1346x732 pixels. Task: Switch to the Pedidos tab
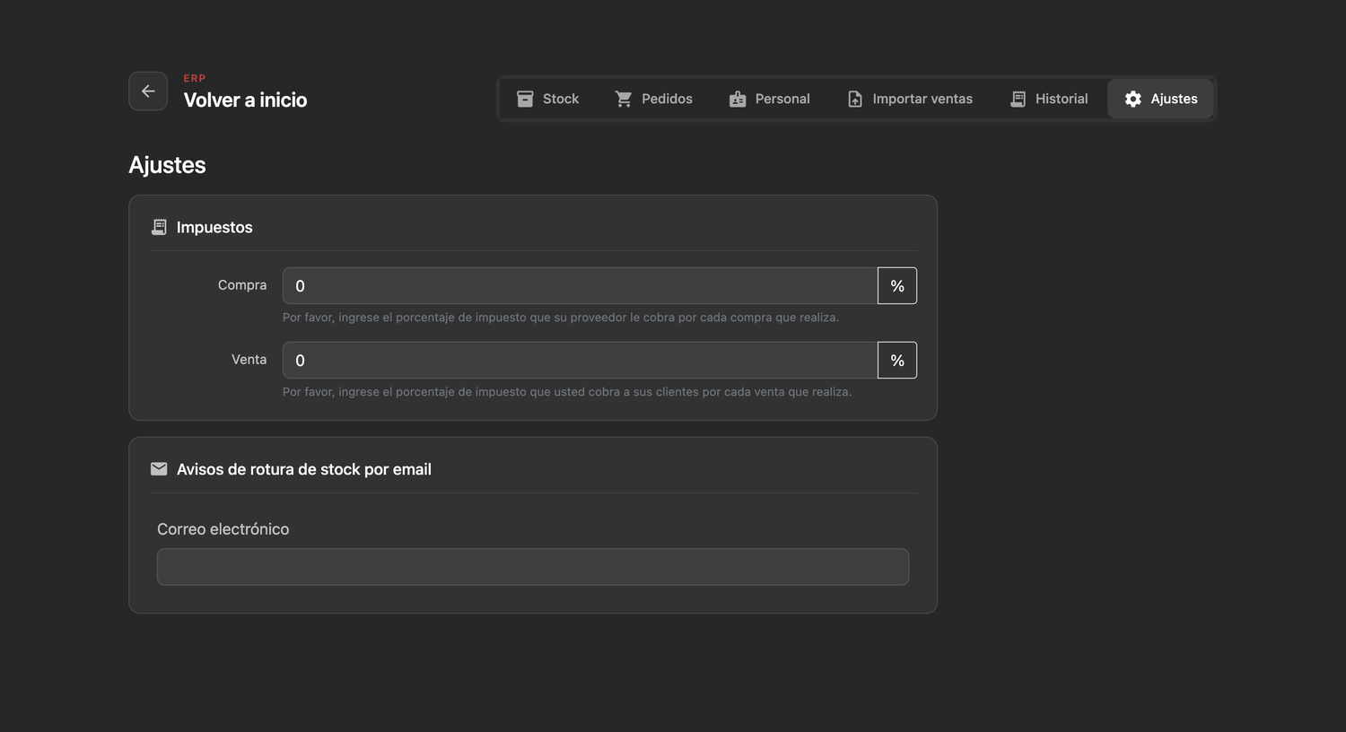(654, 99)
